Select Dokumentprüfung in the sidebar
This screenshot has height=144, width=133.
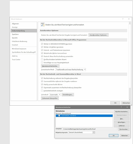pos(24,31)
